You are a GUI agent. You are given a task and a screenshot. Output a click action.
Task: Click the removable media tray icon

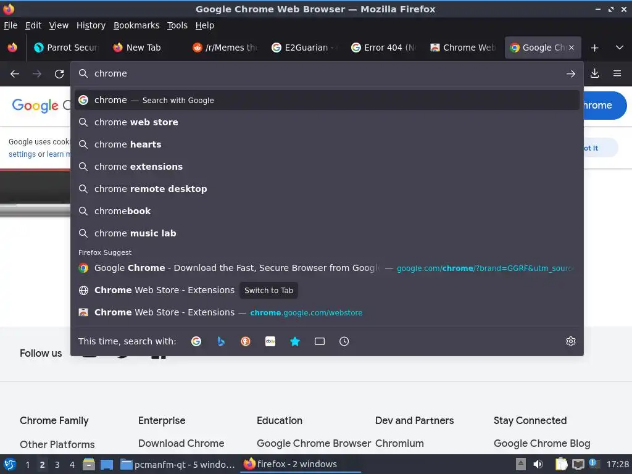point(520,464)
